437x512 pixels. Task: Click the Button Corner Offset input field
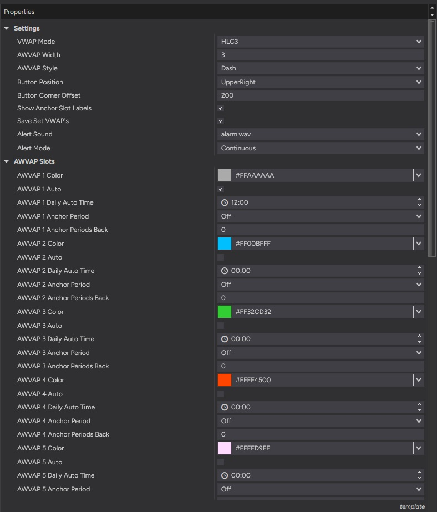click(321, 95)
